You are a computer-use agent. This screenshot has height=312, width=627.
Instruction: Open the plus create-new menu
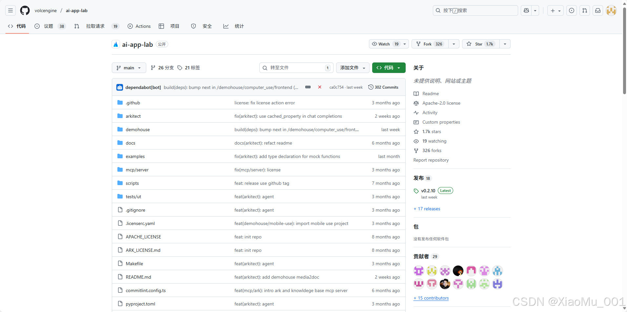556,10
